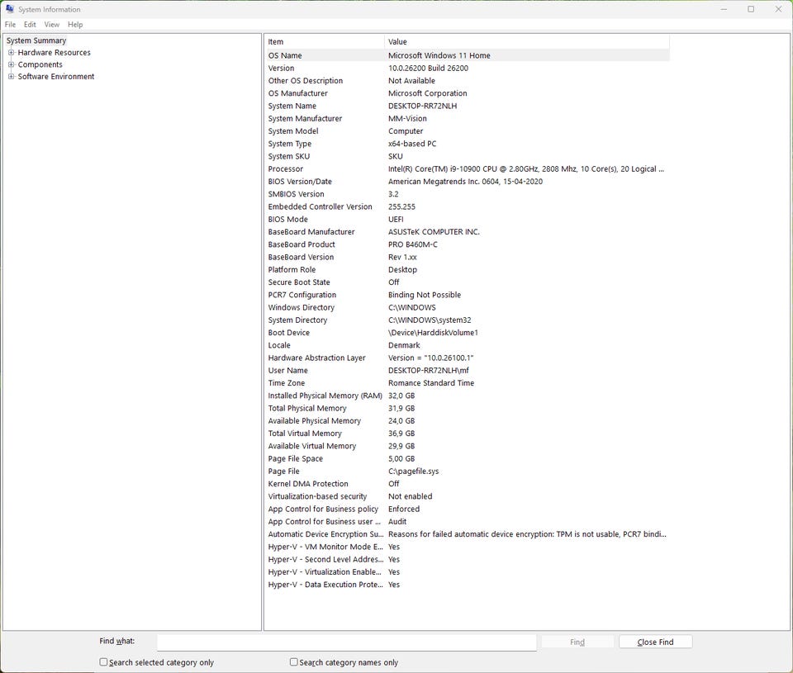Screen dimensions: 793x673
Task: Select the PCR7 Configuration row
Action: click(467, 295)
